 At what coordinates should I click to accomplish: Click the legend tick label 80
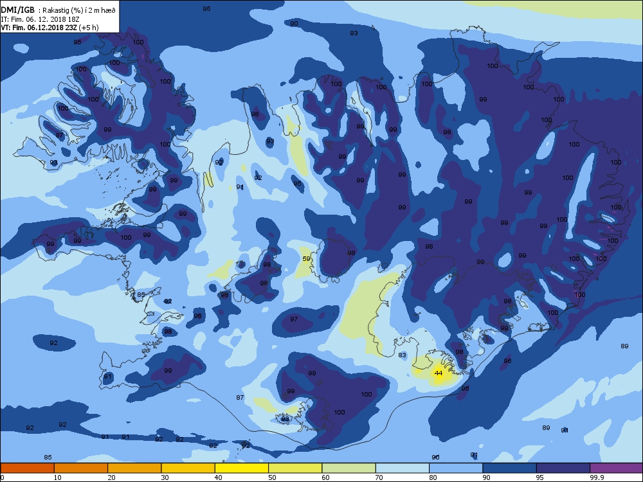click(x=433, y=478)
